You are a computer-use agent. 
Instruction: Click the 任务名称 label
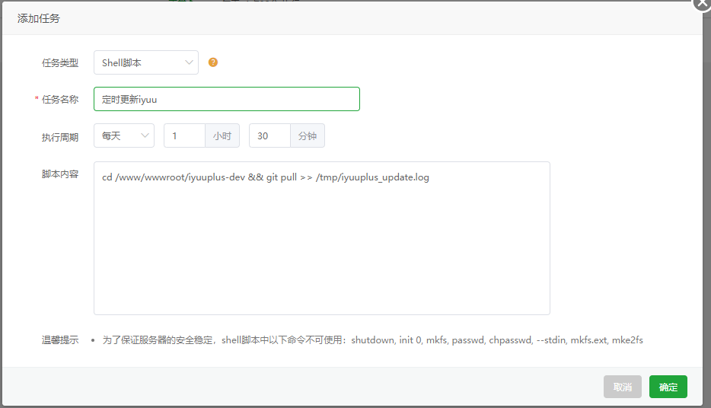[x=60, y=99]
